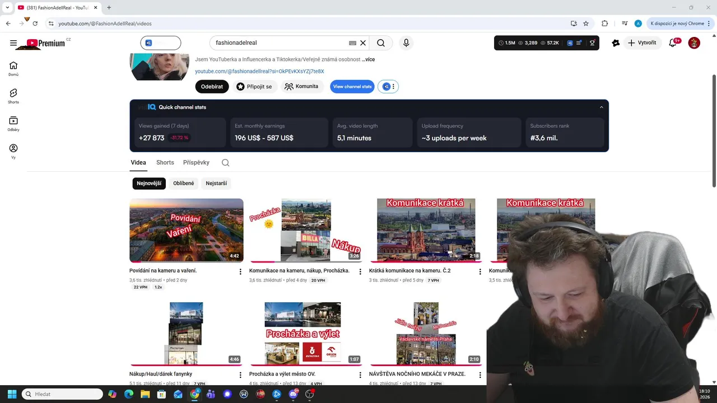Expand channel description with ...více
The width and height of the screenshot is (717, 403).
[x=368, y=59]
